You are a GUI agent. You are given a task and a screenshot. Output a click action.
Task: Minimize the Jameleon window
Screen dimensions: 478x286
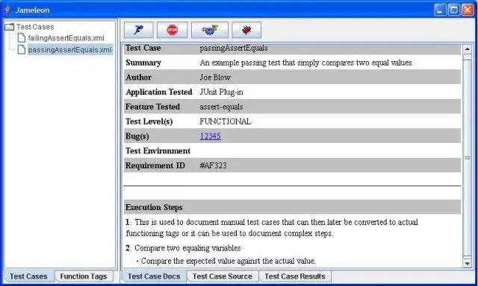(440, 10)
